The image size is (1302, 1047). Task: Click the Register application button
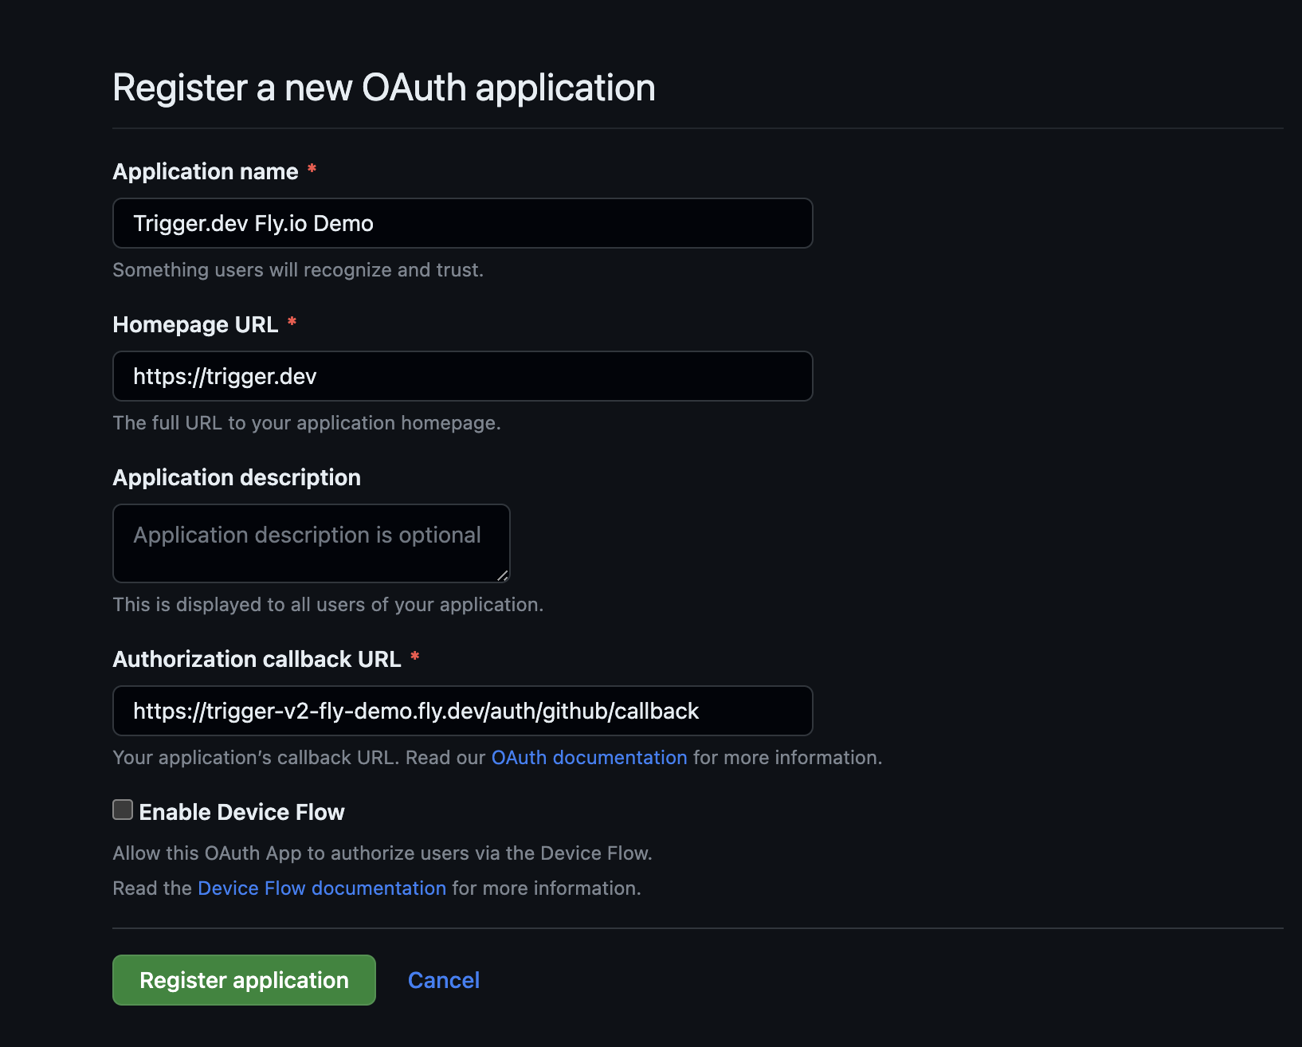click(x=244, y=980)
